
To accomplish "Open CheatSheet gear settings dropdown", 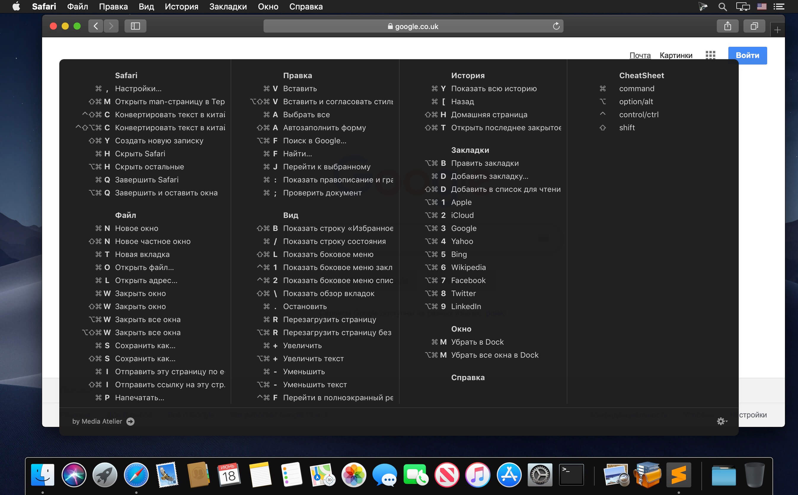I will point(722,421).
